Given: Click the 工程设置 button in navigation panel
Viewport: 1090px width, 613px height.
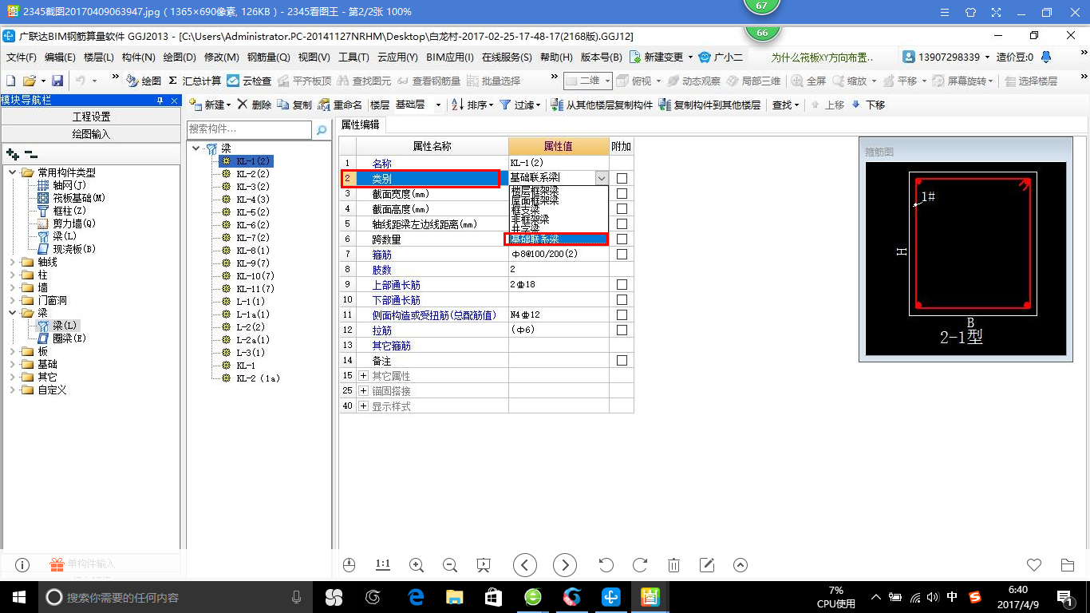Looking at the screenshot, I should tap(91, 117).
